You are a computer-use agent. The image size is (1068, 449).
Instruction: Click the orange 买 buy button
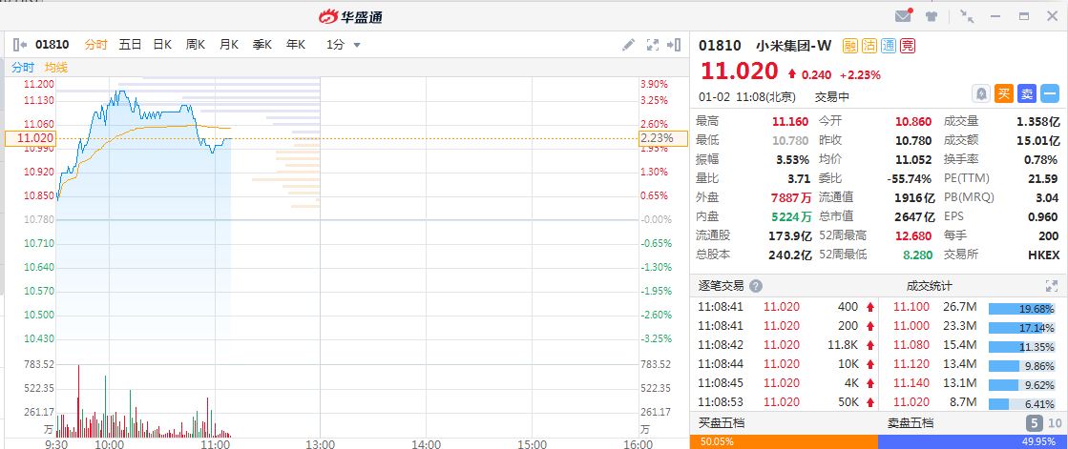click(x=1004, y=93)
